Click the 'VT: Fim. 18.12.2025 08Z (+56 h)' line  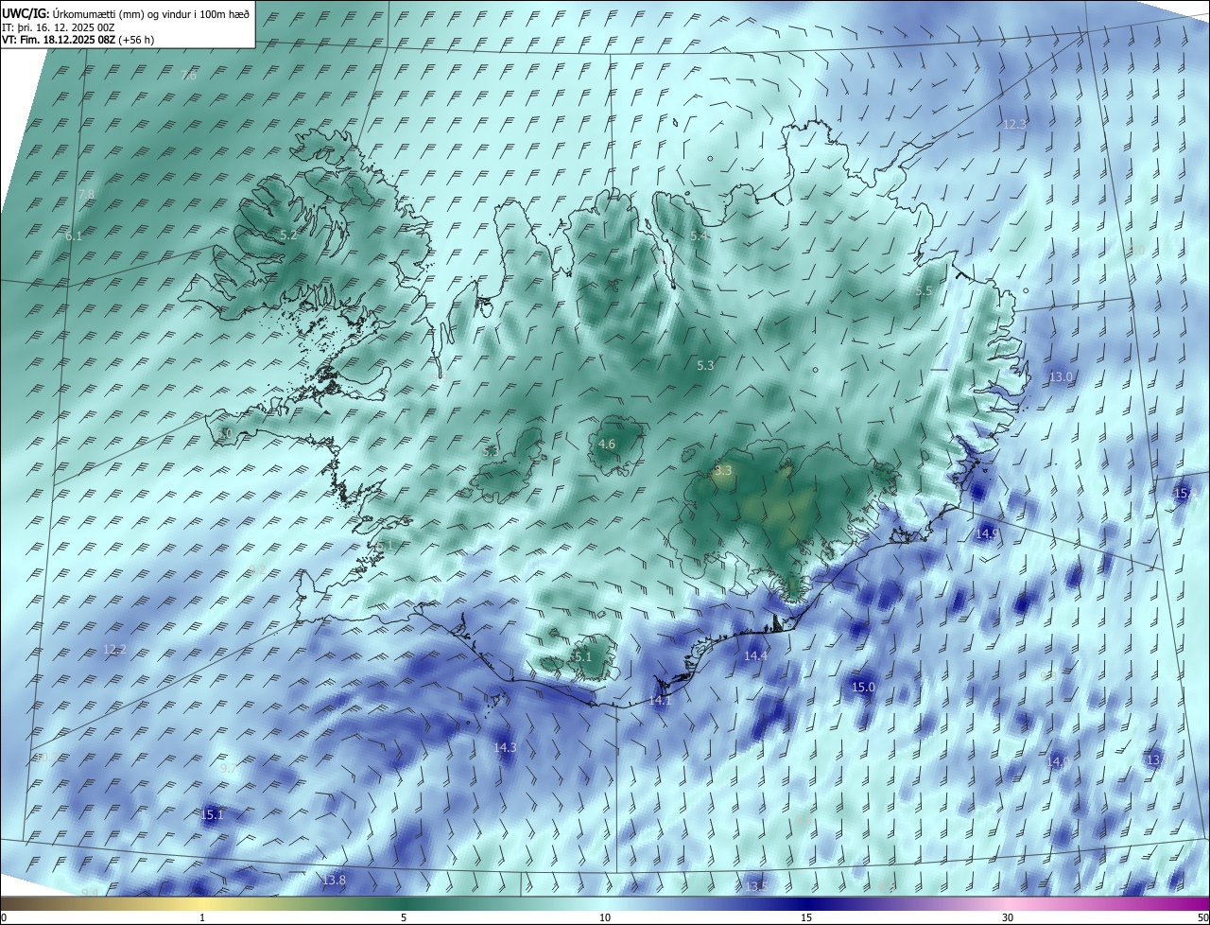(78, 40)
